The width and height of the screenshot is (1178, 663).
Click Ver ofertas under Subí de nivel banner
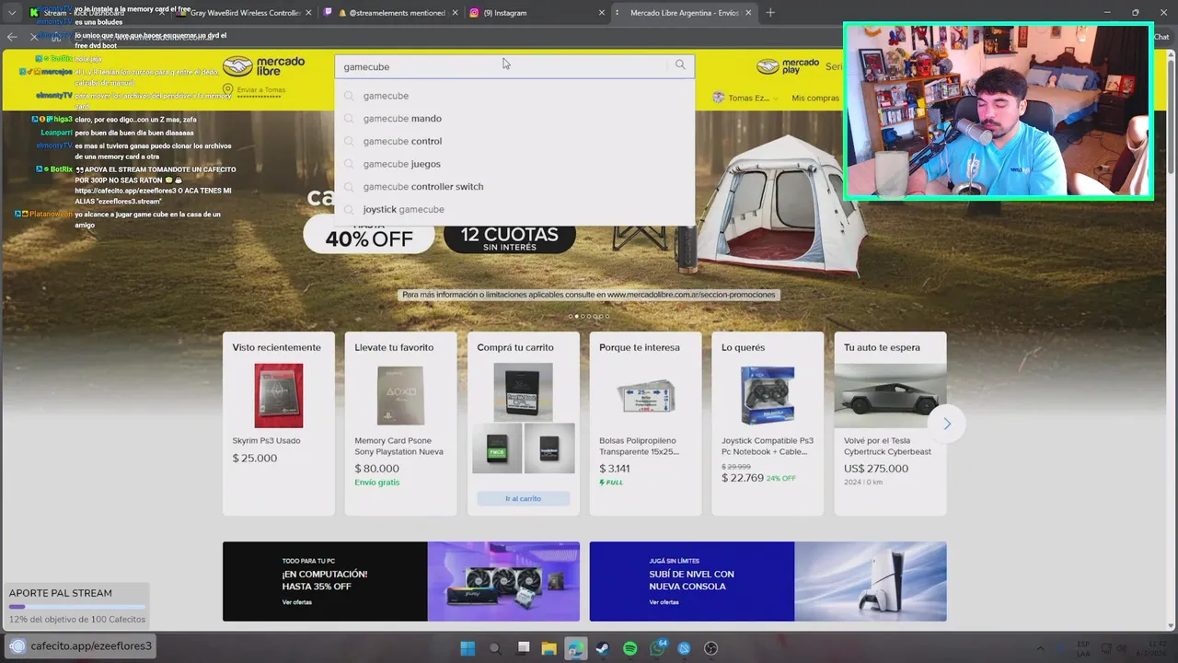pos(664,602)
